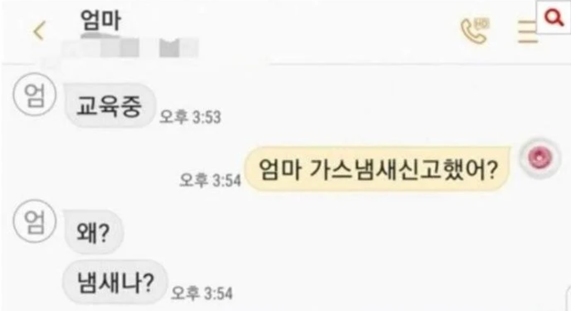Open the hamburger menu in header
The image size is (571, 311).
pos(527,32)
